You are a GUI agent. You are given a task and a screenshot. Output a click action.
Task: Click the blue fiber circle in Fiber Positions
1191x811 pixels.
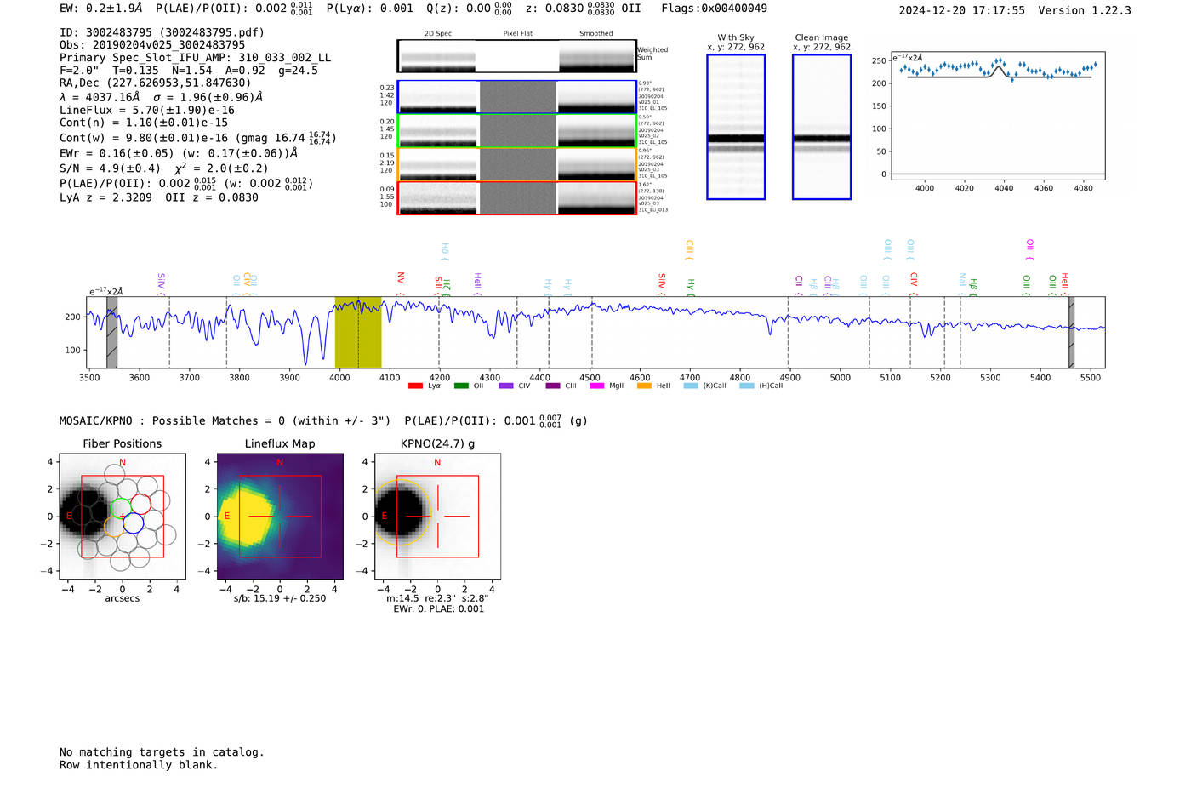pos(133,523)
